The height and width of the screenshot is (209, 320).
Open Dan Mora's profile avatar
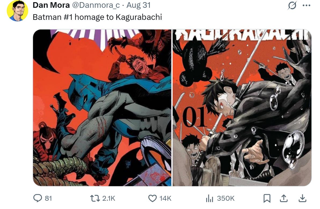[x=17, y=11]
